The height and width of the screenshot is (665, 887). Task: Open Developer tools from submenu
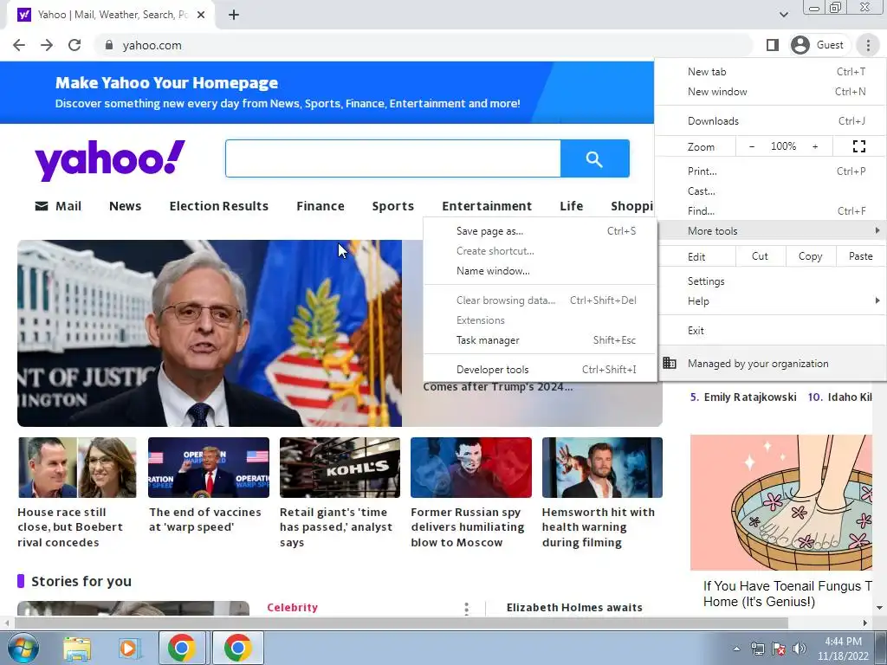point(541,370)
